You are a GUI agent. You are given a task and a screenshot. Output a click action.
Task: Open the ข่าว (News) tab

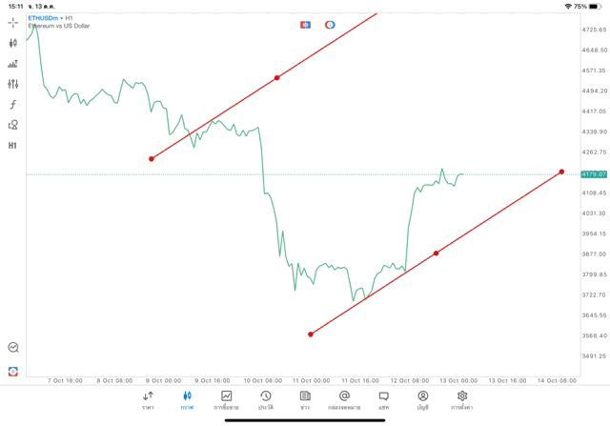point(305,399)
